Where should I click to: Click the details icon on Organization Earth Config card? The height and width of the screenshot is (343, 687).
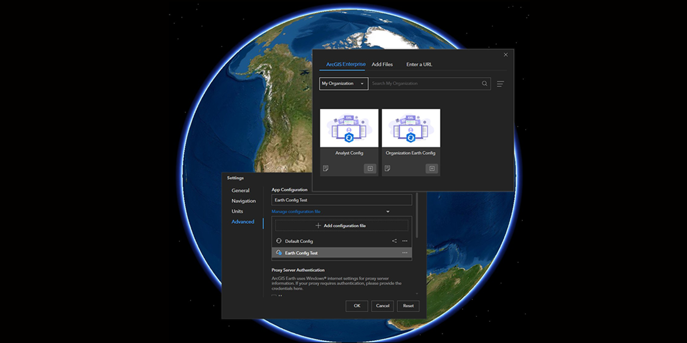click(x=387, y=167)
